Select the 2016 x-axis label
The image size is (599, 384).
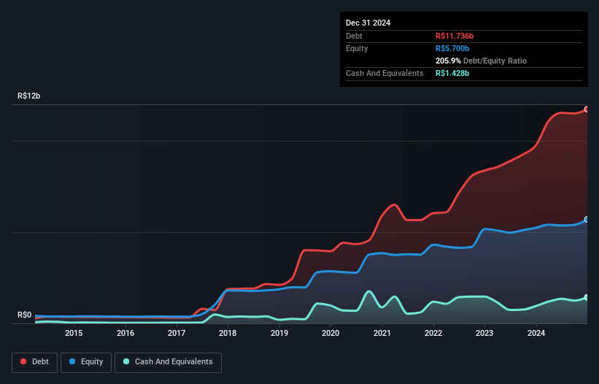[x=125, y=333]
